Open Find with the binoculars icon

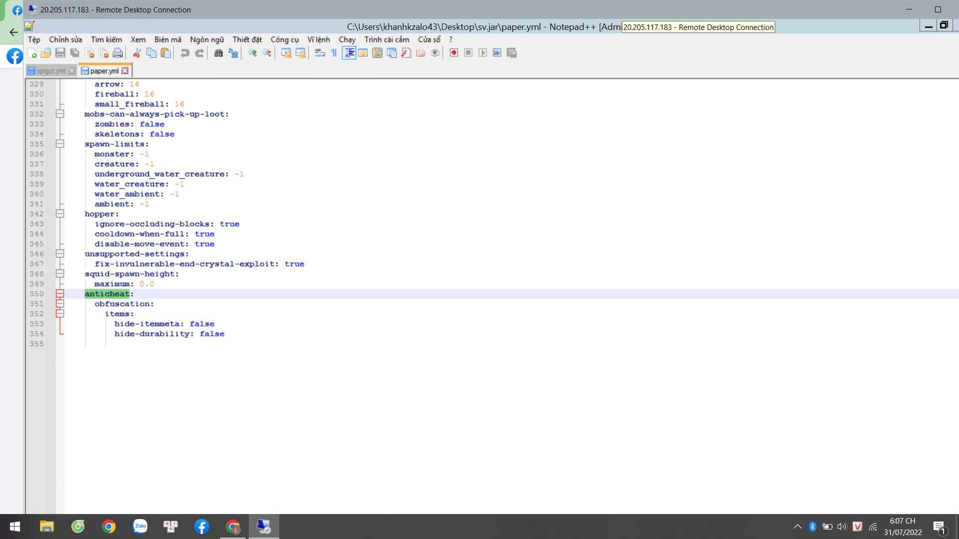[x=218, y=53]
